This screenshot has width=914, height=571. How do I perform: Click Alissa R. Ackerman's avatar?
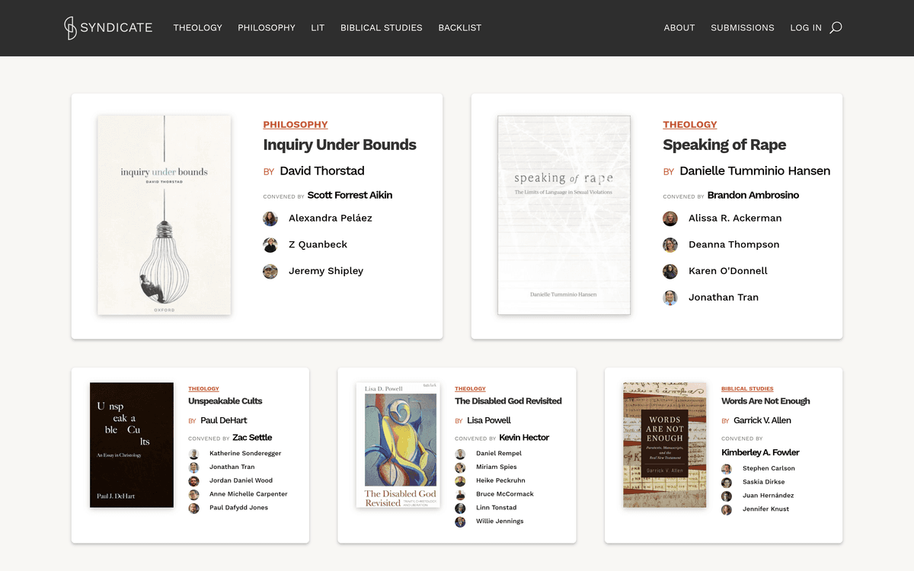click(x=670, y=219)
